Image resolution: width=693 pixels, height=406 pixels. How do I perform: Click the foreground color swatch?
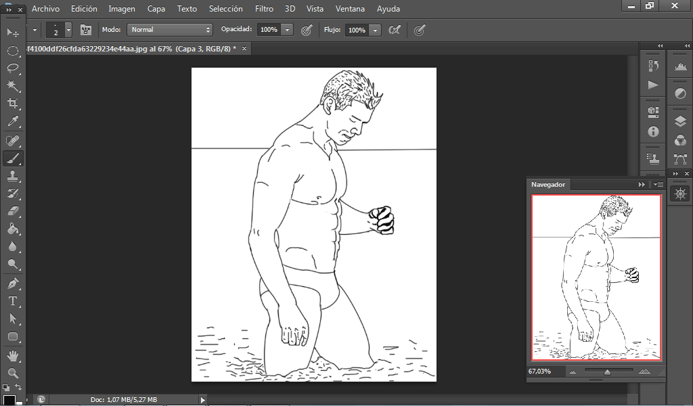tap(9, 401)
